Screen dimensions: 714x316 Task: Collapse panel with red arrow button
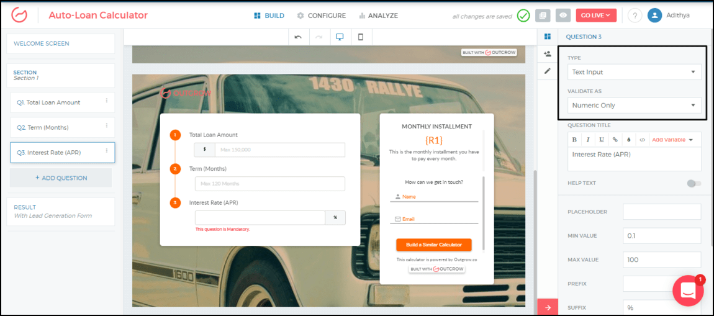pos(548,307)
